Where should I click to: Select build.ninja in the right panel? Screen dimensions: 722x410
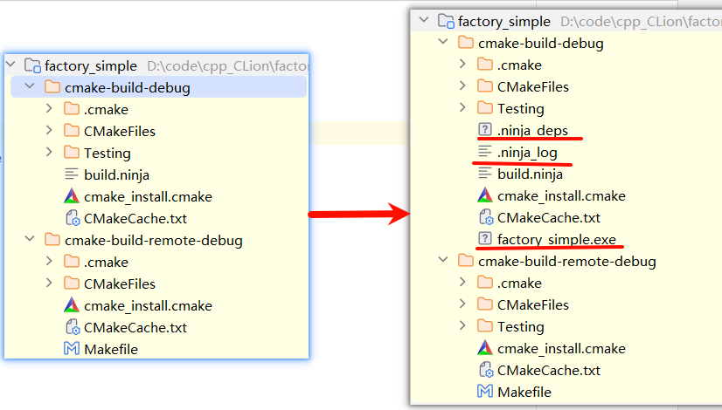coord(530,174)
